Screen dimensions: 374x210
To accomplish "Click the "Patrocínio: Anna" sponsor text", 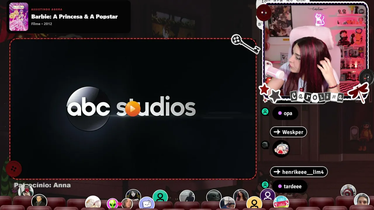I will tap(42, 185).
